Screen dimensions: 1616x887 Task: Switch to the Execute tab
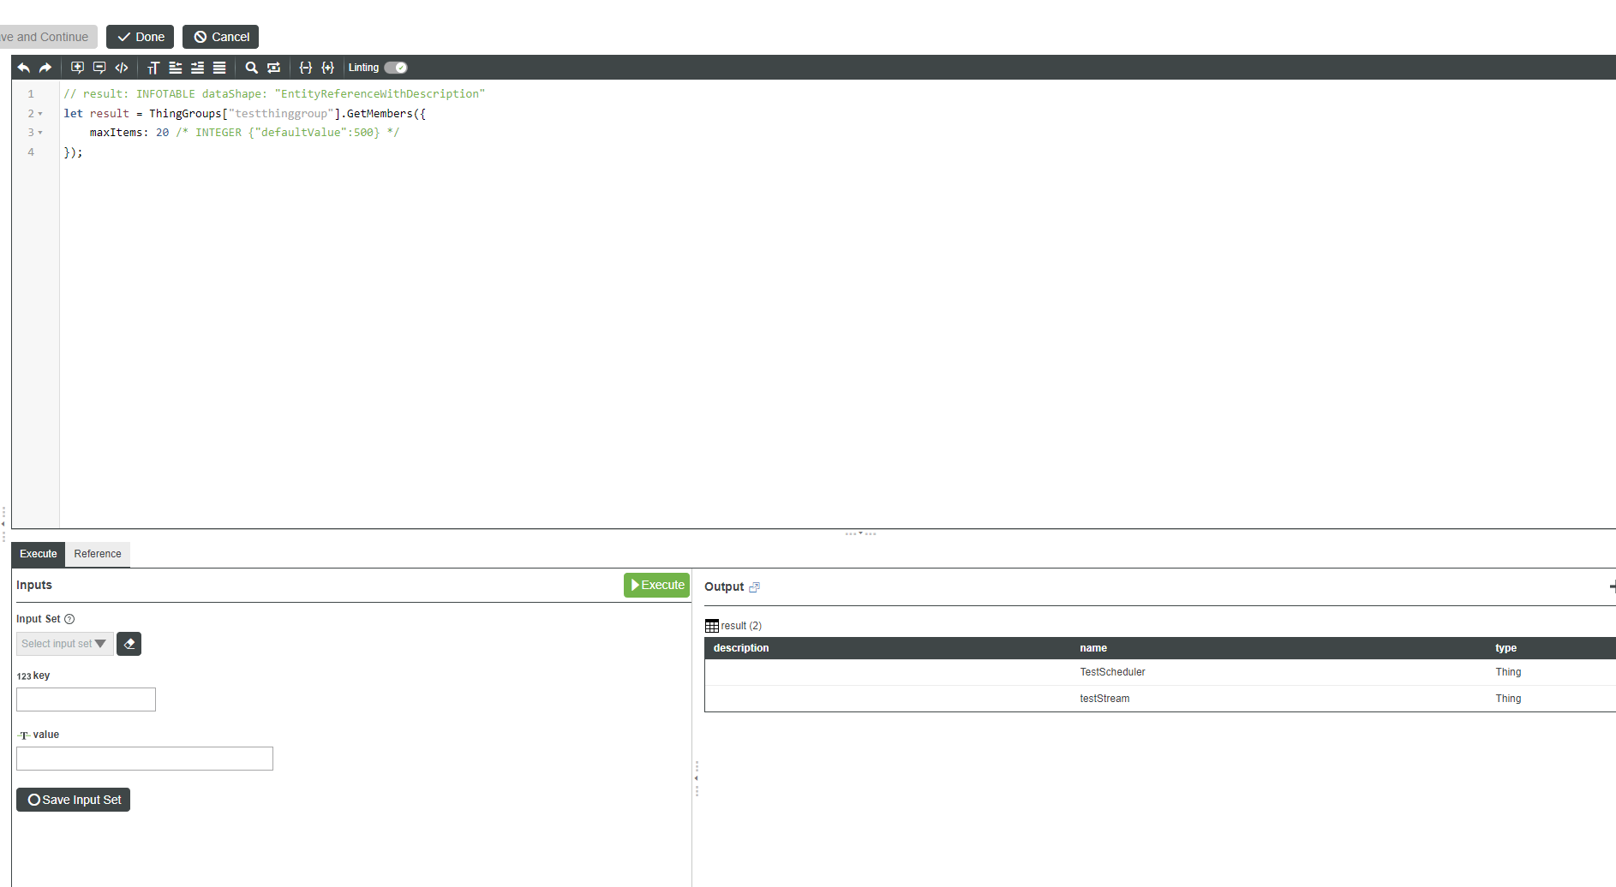tap(38, 554)
